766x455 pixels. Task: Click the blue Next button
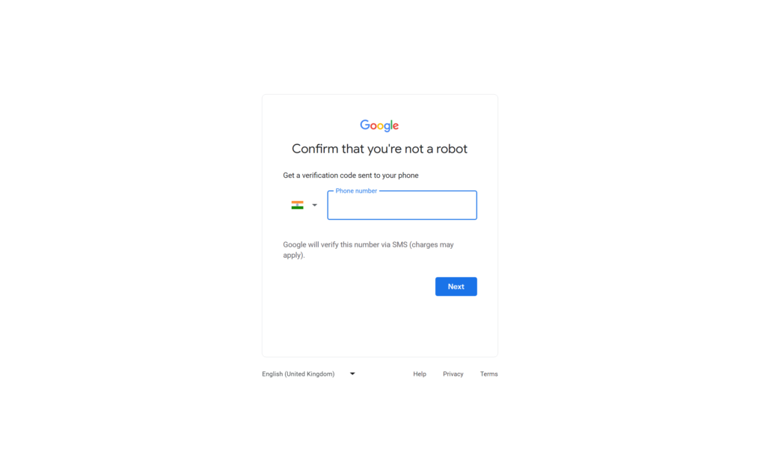456,287
